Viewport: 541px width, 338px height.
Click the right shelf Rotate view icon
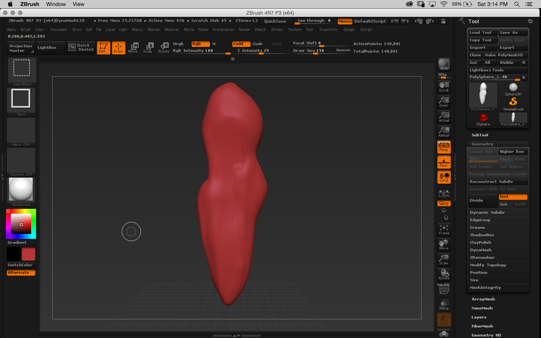[444, 274]
